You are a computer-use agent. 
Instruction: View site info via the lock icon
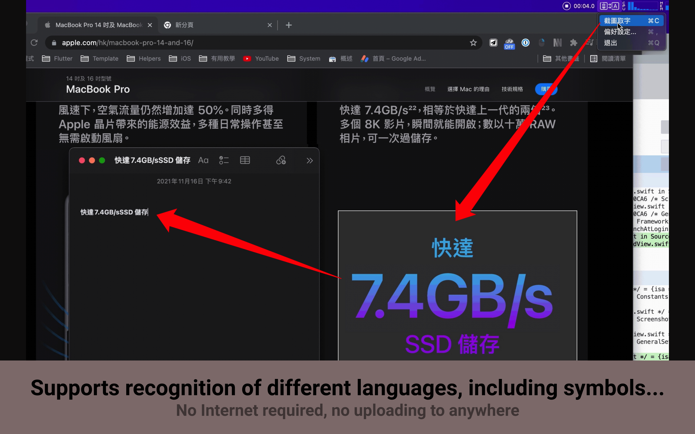54,43
